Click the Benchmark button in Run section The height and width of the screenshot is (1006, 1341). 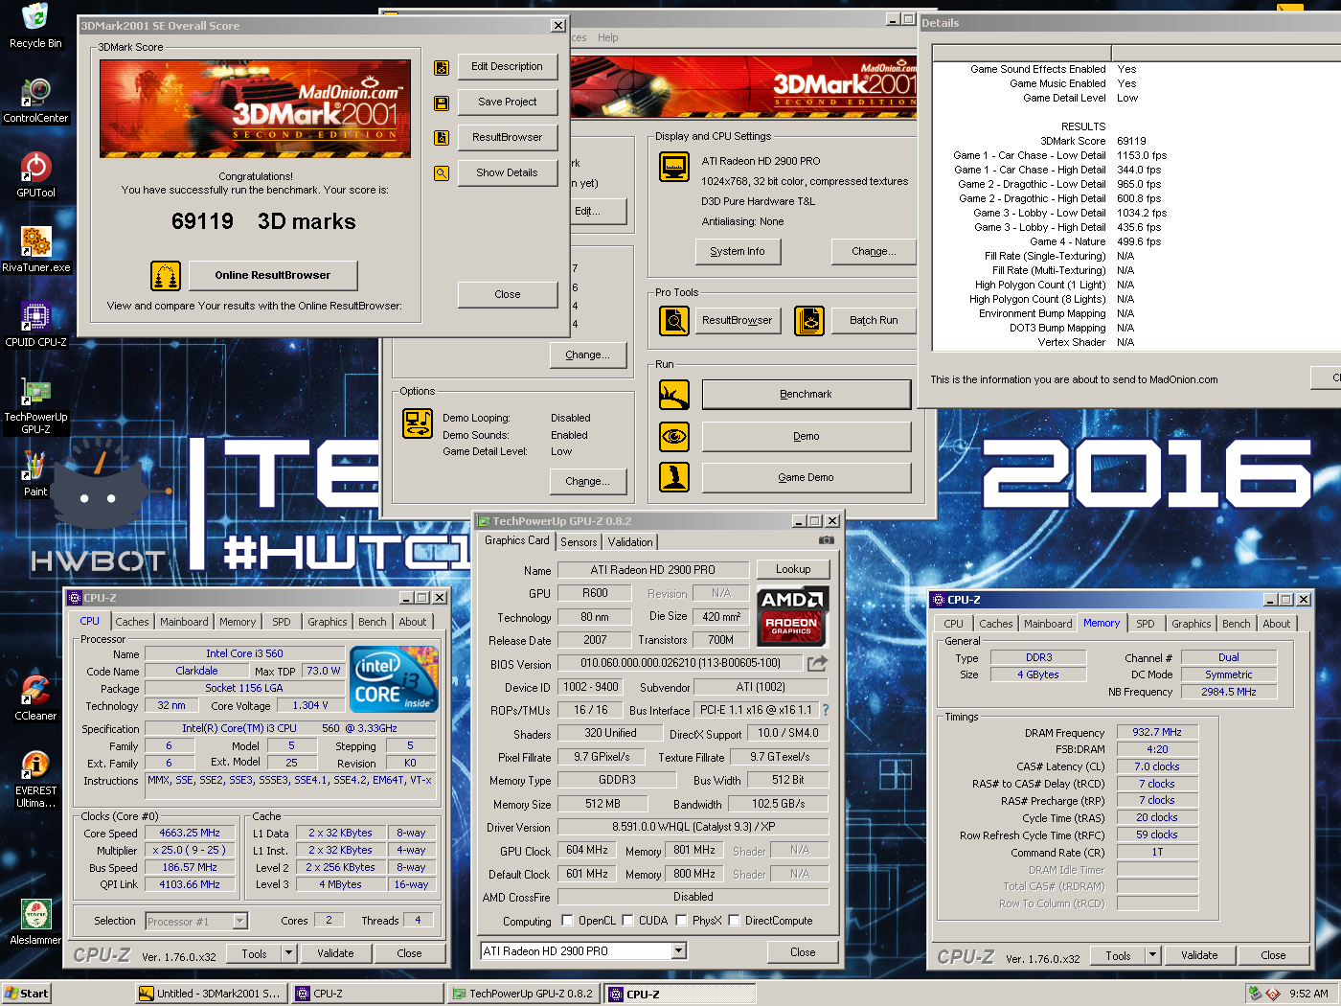[807, 395]
